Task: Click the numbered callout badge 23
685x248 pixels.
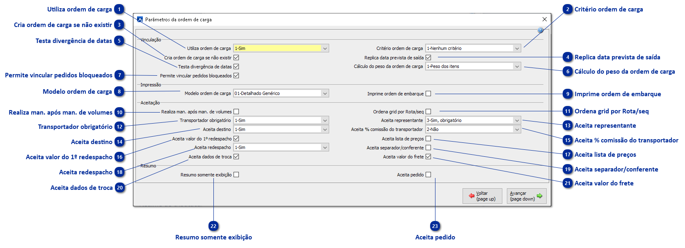Action: click(x=435, y=226)
